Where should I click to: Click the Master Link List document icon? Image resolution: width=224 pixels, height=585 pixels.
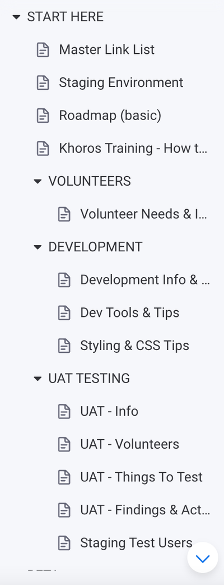click(43, 49)
